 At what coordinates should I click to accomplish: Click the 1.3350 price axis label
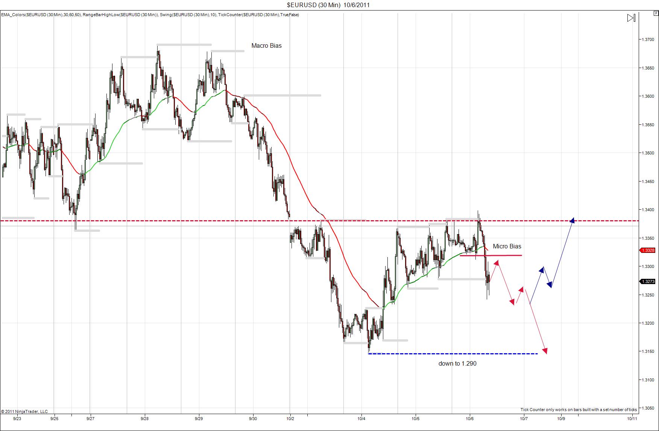647,238
